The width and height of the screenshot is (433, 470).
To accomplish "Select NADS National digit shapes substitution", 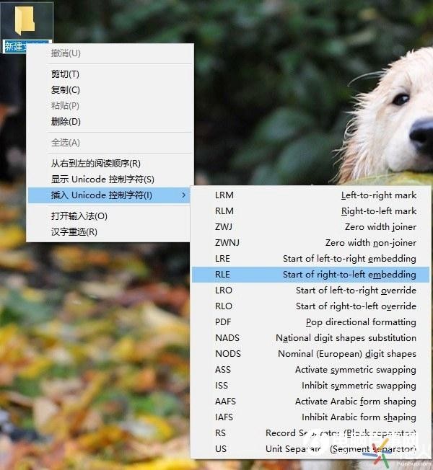I will click(315, 338).
